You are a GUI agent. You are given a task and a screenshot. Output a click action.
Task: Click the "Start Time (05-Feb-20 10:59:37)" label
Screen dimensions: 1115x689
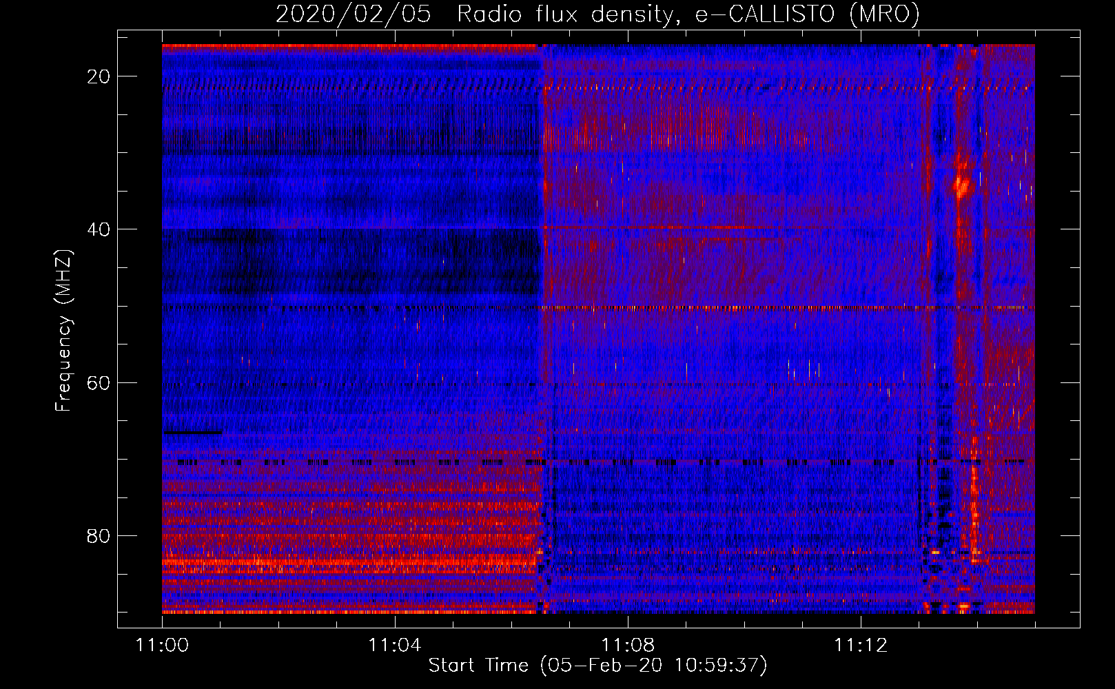597,666
